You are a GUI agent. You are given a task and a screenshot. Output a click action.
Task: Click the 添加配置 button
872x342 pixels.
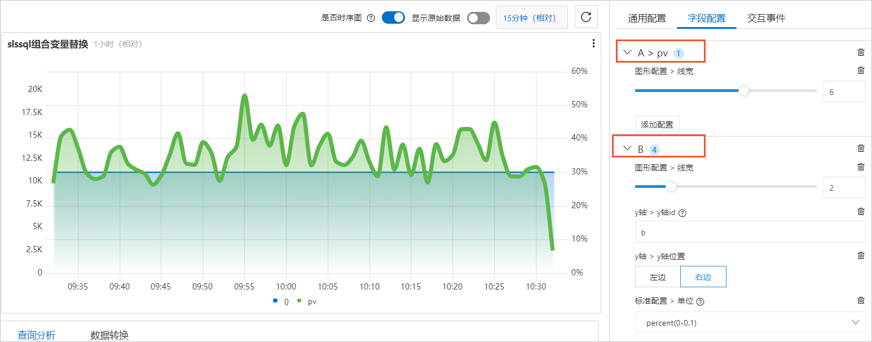pos(657,125)
